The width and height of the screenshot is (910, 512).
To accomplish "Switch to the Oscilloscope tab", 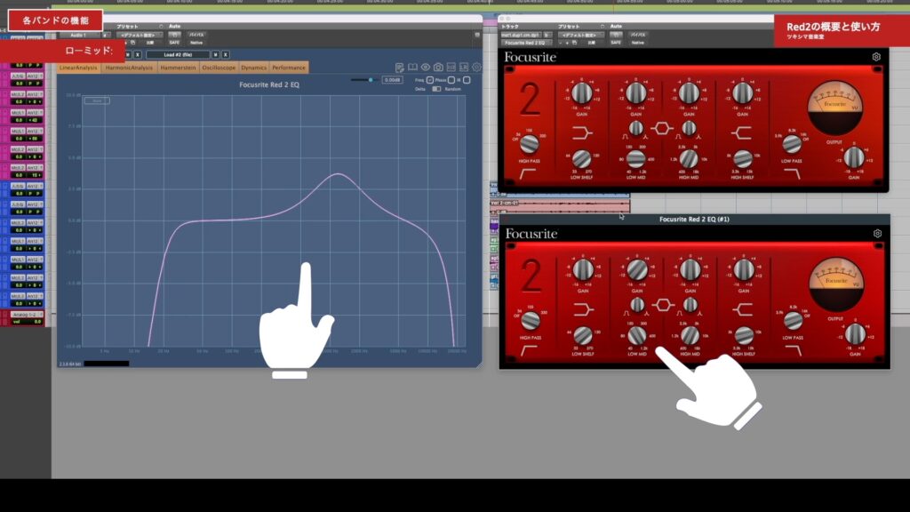I will click(219, 68).
